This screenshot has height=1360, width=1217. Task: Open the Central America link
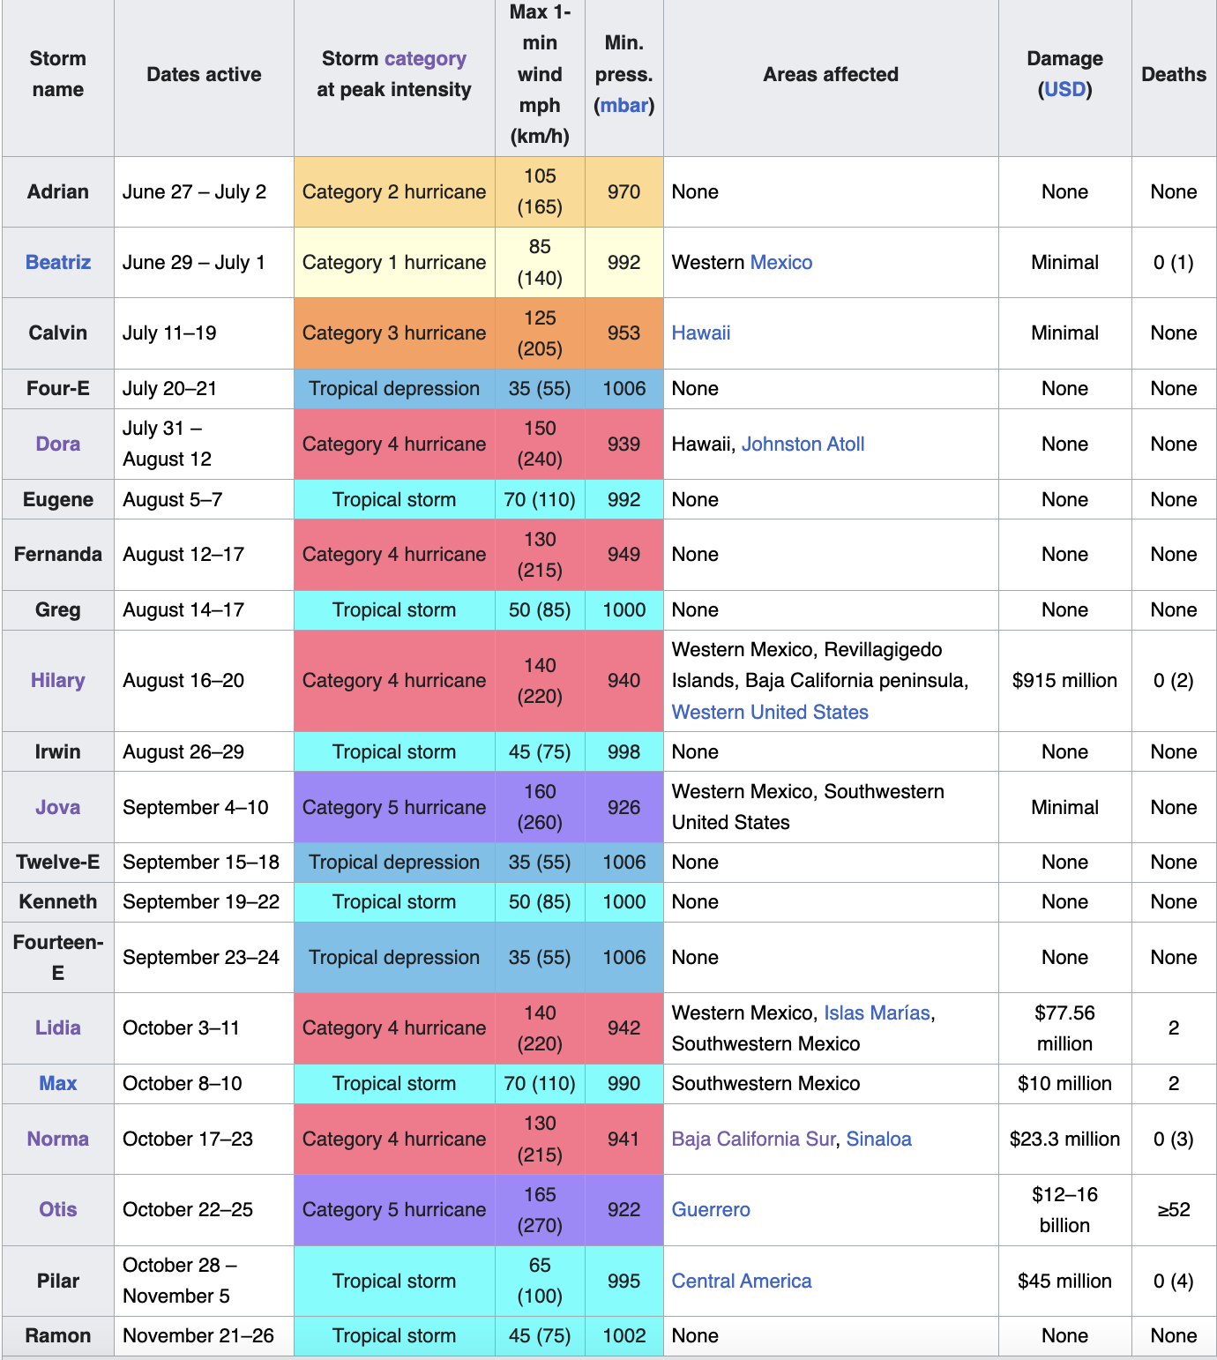coord(742,1281)
